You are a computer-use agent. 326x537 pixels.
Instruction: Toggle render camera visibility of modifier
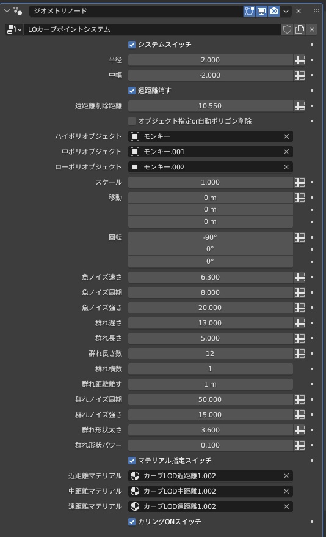click(x=273, y=11)
